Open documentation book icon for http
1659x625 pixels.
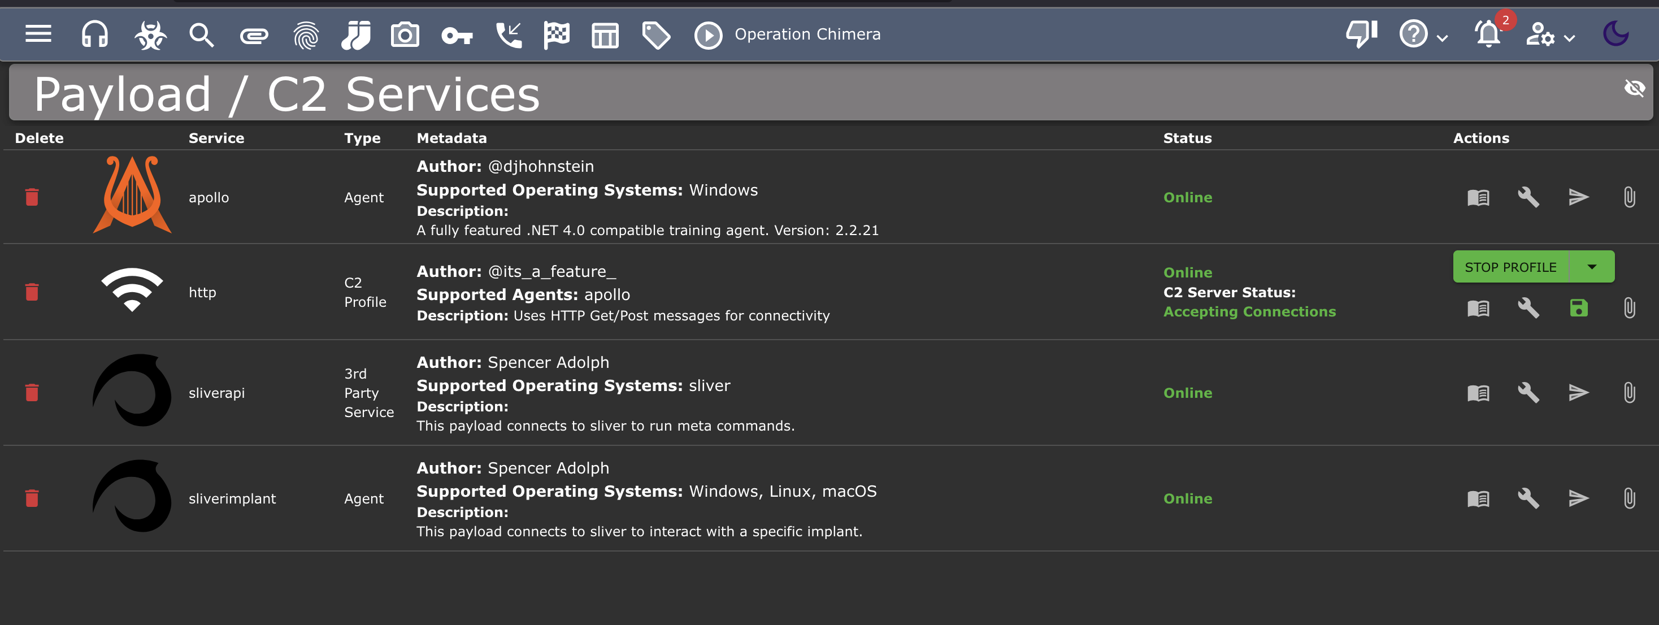click(x=1478, y=309)
